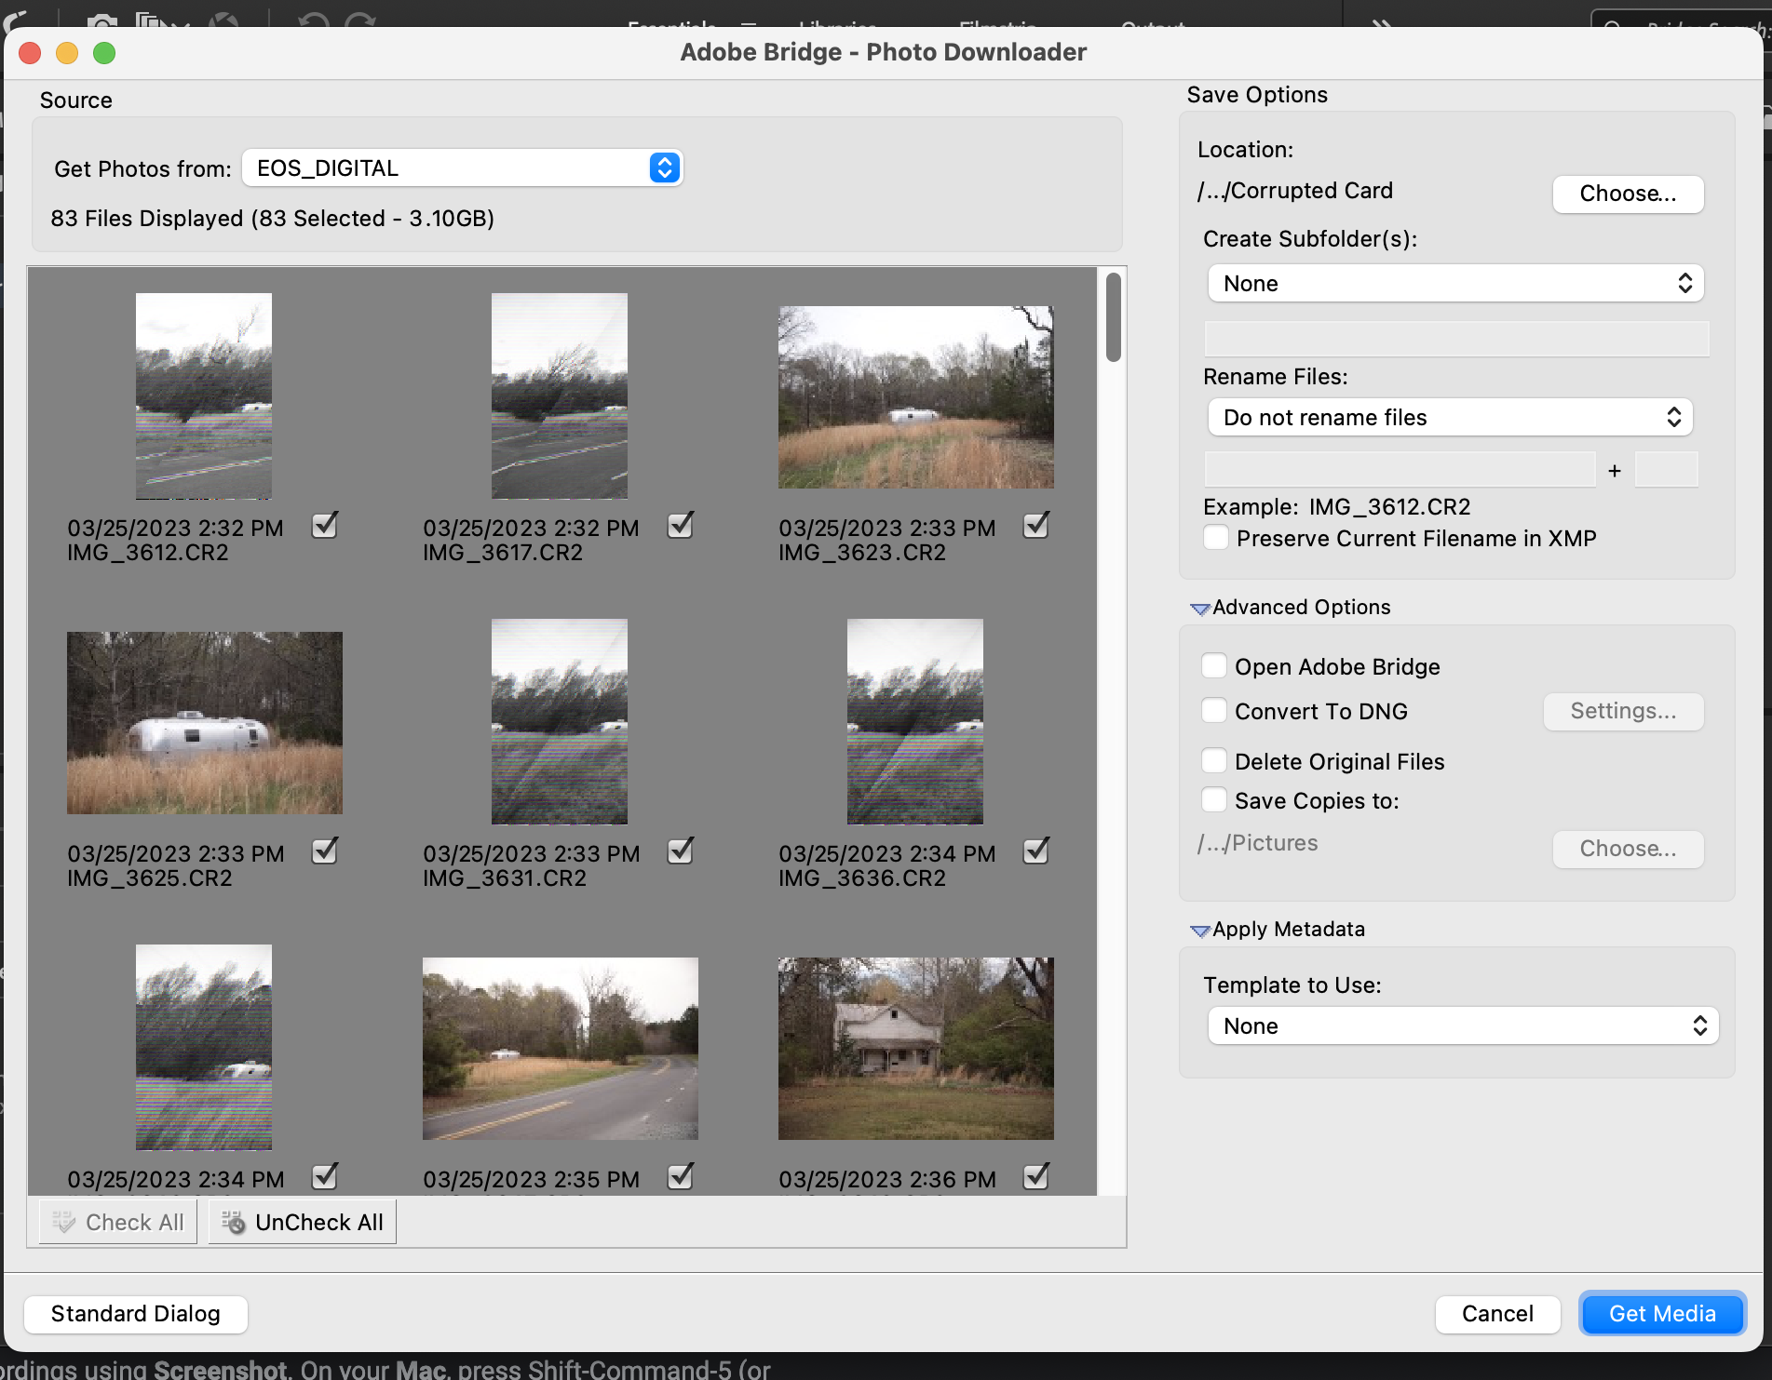Image resolution: width=1772 pixels, height=1380 pixels.
Task: Check the Convert To DNG option
Action: point(1214,710)
